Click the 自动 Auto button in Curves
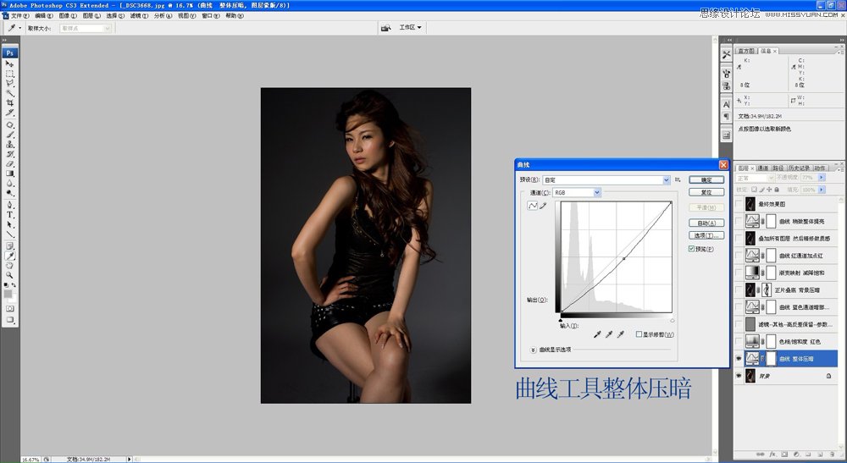 (706, 223)
